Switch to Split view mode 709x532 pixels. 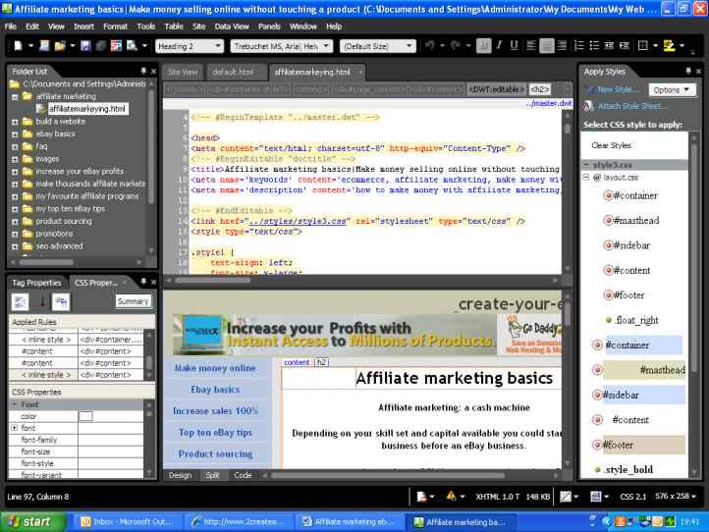point(212,475)
